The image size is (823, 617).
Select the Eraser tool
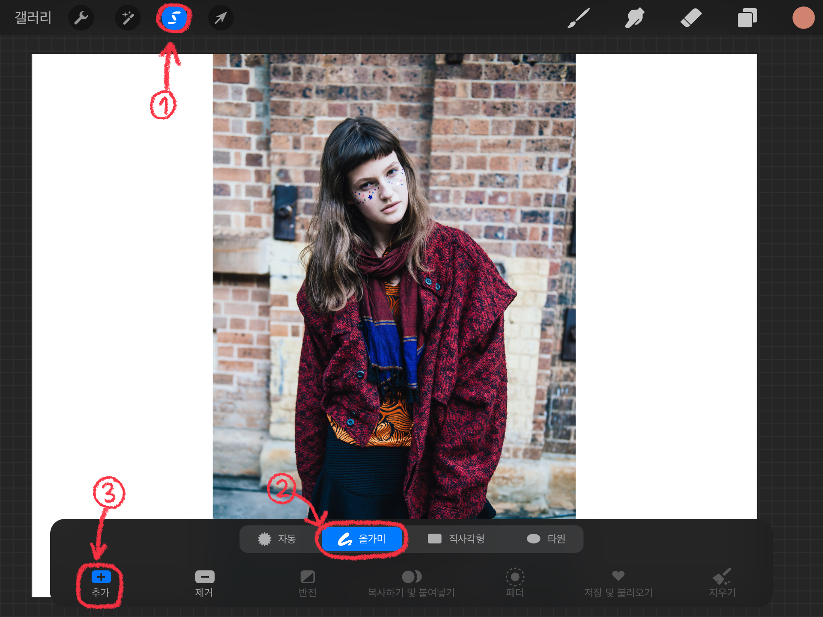pyautogui.click(x=691, y=18)
